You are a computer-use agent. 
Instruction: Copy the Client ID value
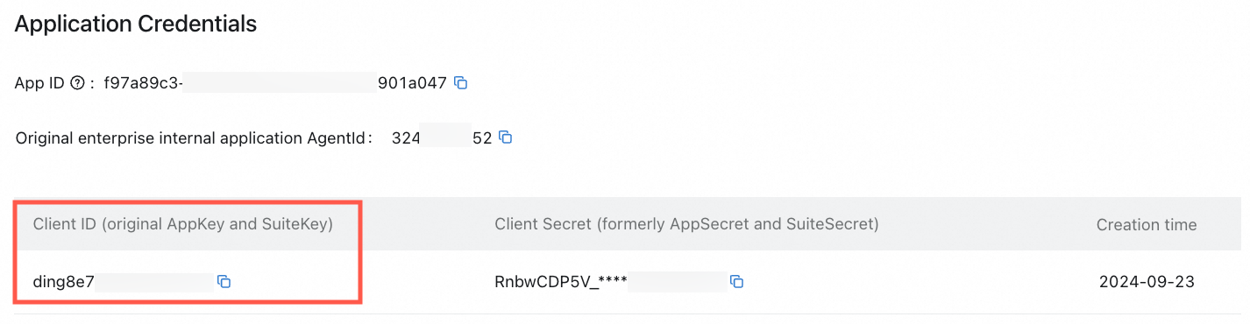click(x=224, y=281)
